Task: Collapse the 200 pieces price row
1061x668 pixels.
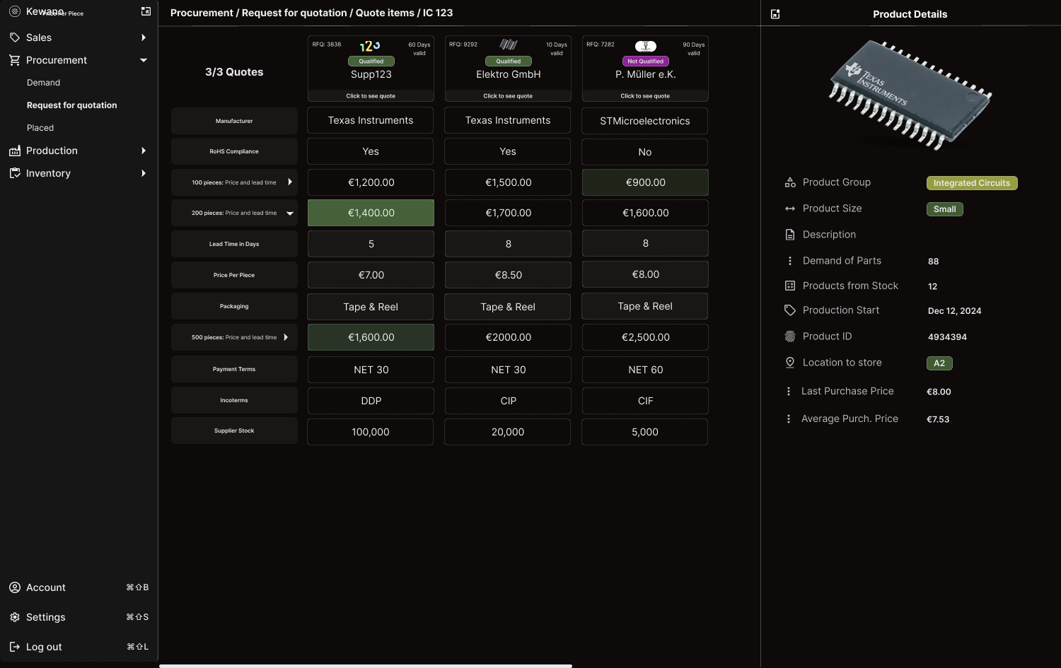Action: [x=290, y=213]
